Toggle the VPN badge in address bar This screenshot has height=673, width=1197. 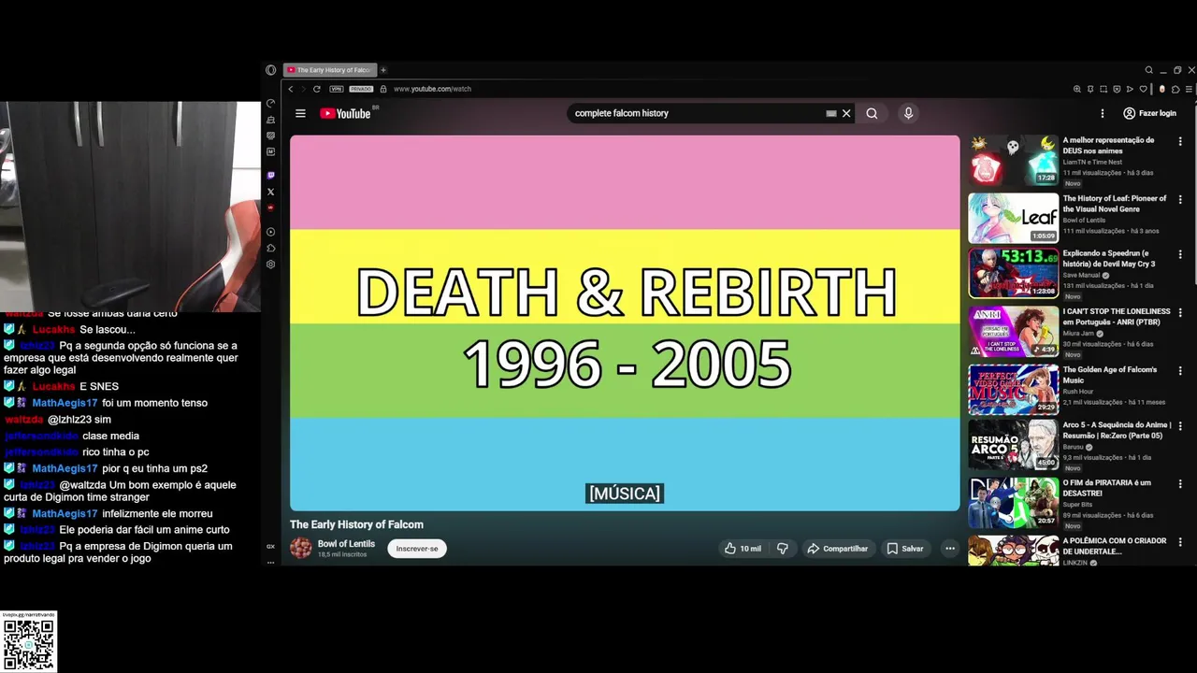coord(337,89)
